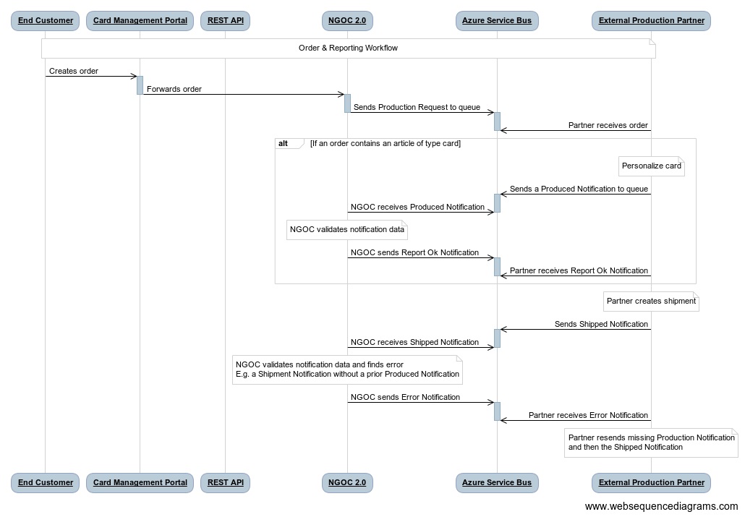Image resolution: width=745 pixels, height=517 pixels.
Task: Select the REST API participant box
Action: [224, 20]
